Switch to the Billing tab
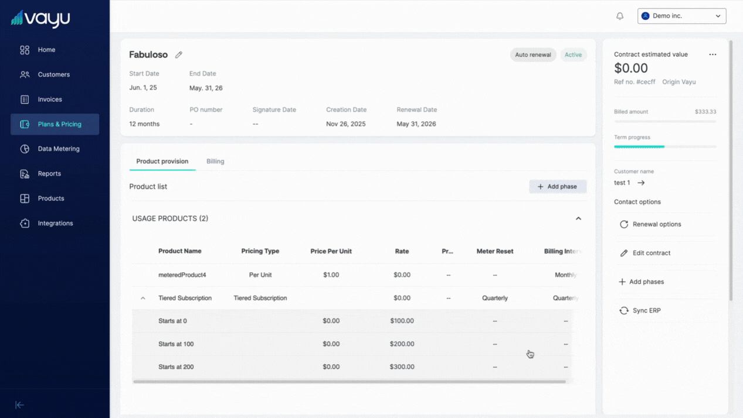743x418 pixels. tap(215, 162)
